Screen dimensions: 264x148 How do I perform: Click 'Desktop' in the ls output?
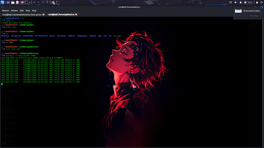coord(5,36)
